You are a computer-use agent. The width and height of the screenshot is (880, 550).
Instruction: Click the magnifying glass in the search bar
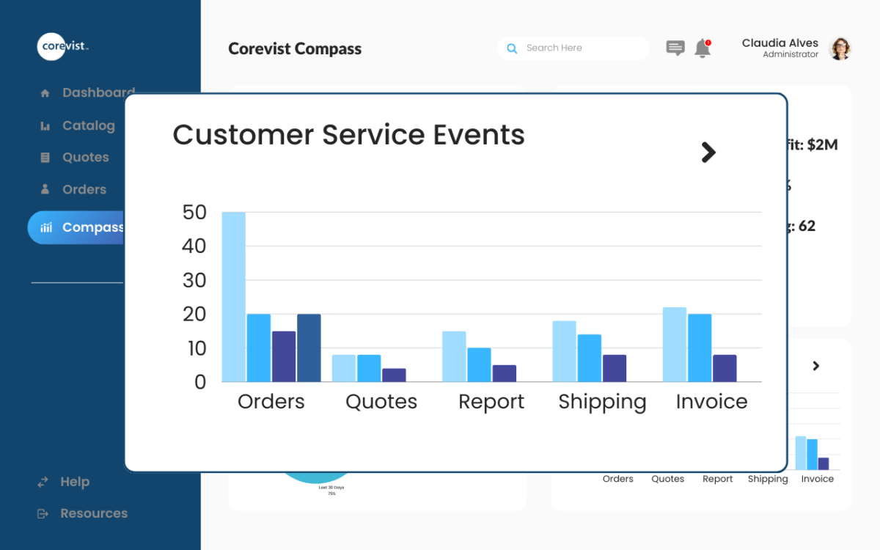[512, 48]
